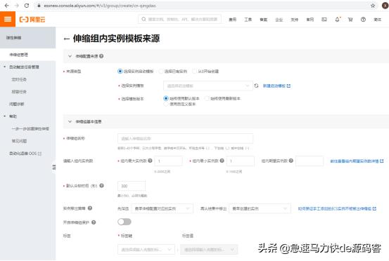Screen dimensions: 389x261
Task: Open the view expected instance count link
Action: click(357, 161)
